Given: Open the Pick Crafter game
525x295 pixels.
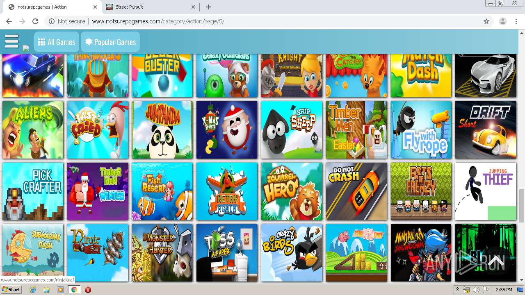Looking at the screenshot, I should click(33, 191).
